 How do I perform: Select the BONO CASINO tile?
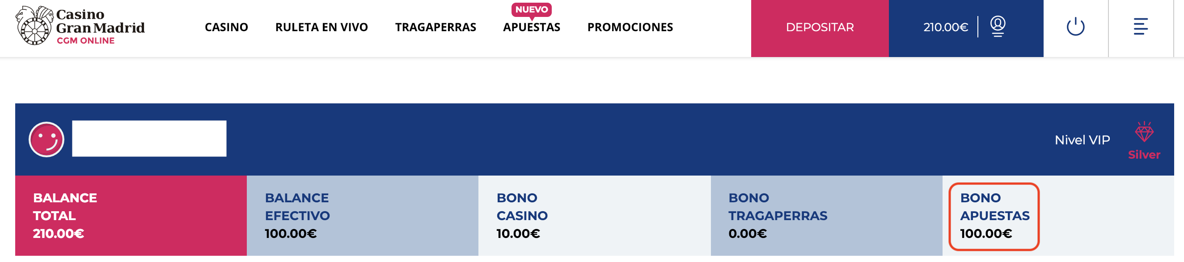(595, 216)
